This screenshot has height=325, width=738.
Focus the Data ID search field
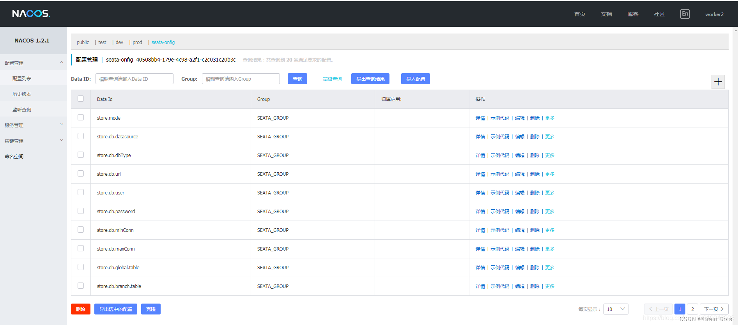coord(135,79)
